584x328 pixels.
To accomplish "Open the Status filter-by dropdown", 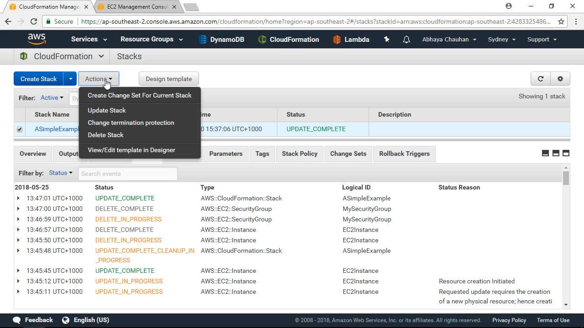I will [x=61, y=173].
